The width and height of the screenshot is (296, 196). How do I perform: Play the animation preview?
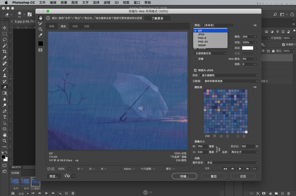pyautogui.click(x=240, y=168)
